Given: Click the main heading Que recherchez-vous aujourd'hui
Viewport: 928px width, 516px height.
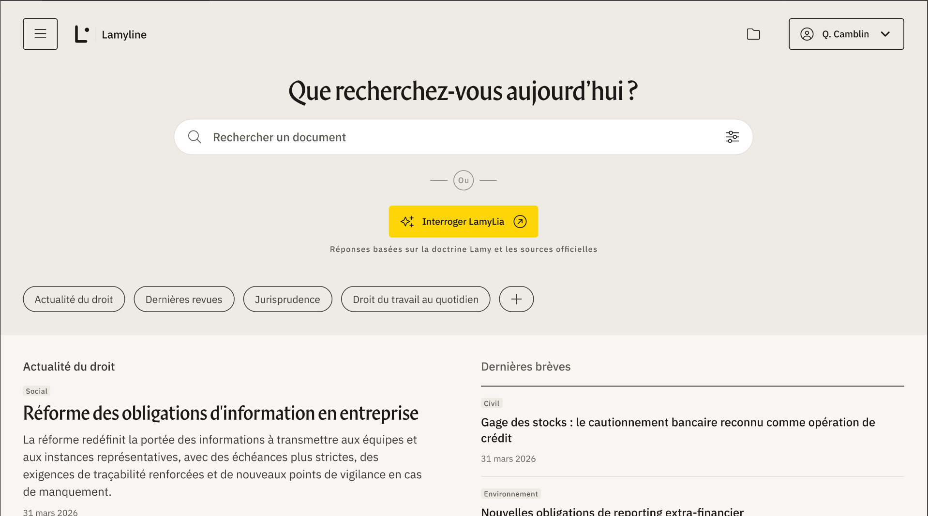Looking at the screenshot, I should tap(463, 91).
